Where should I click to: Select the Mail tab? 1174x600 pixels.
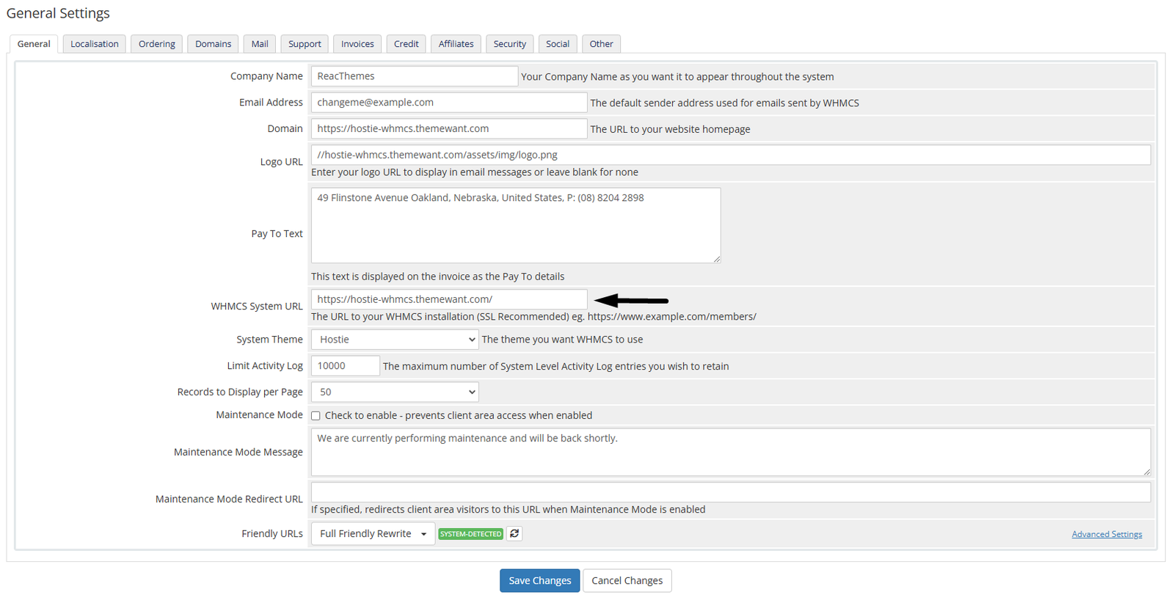point(260,44)
